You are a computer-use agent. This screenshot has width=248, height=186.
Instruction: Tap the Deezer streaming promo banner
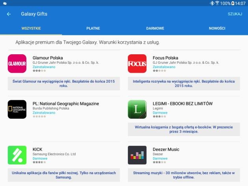pyautogui.click(x=184, y=175)
